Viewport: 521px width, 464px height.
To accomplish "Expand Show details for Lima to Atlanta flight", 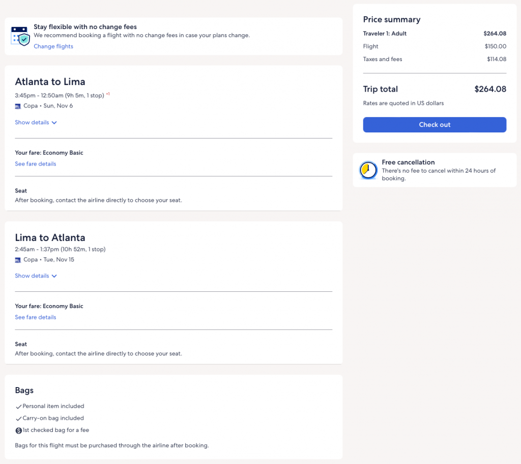I will click(36, 276).
